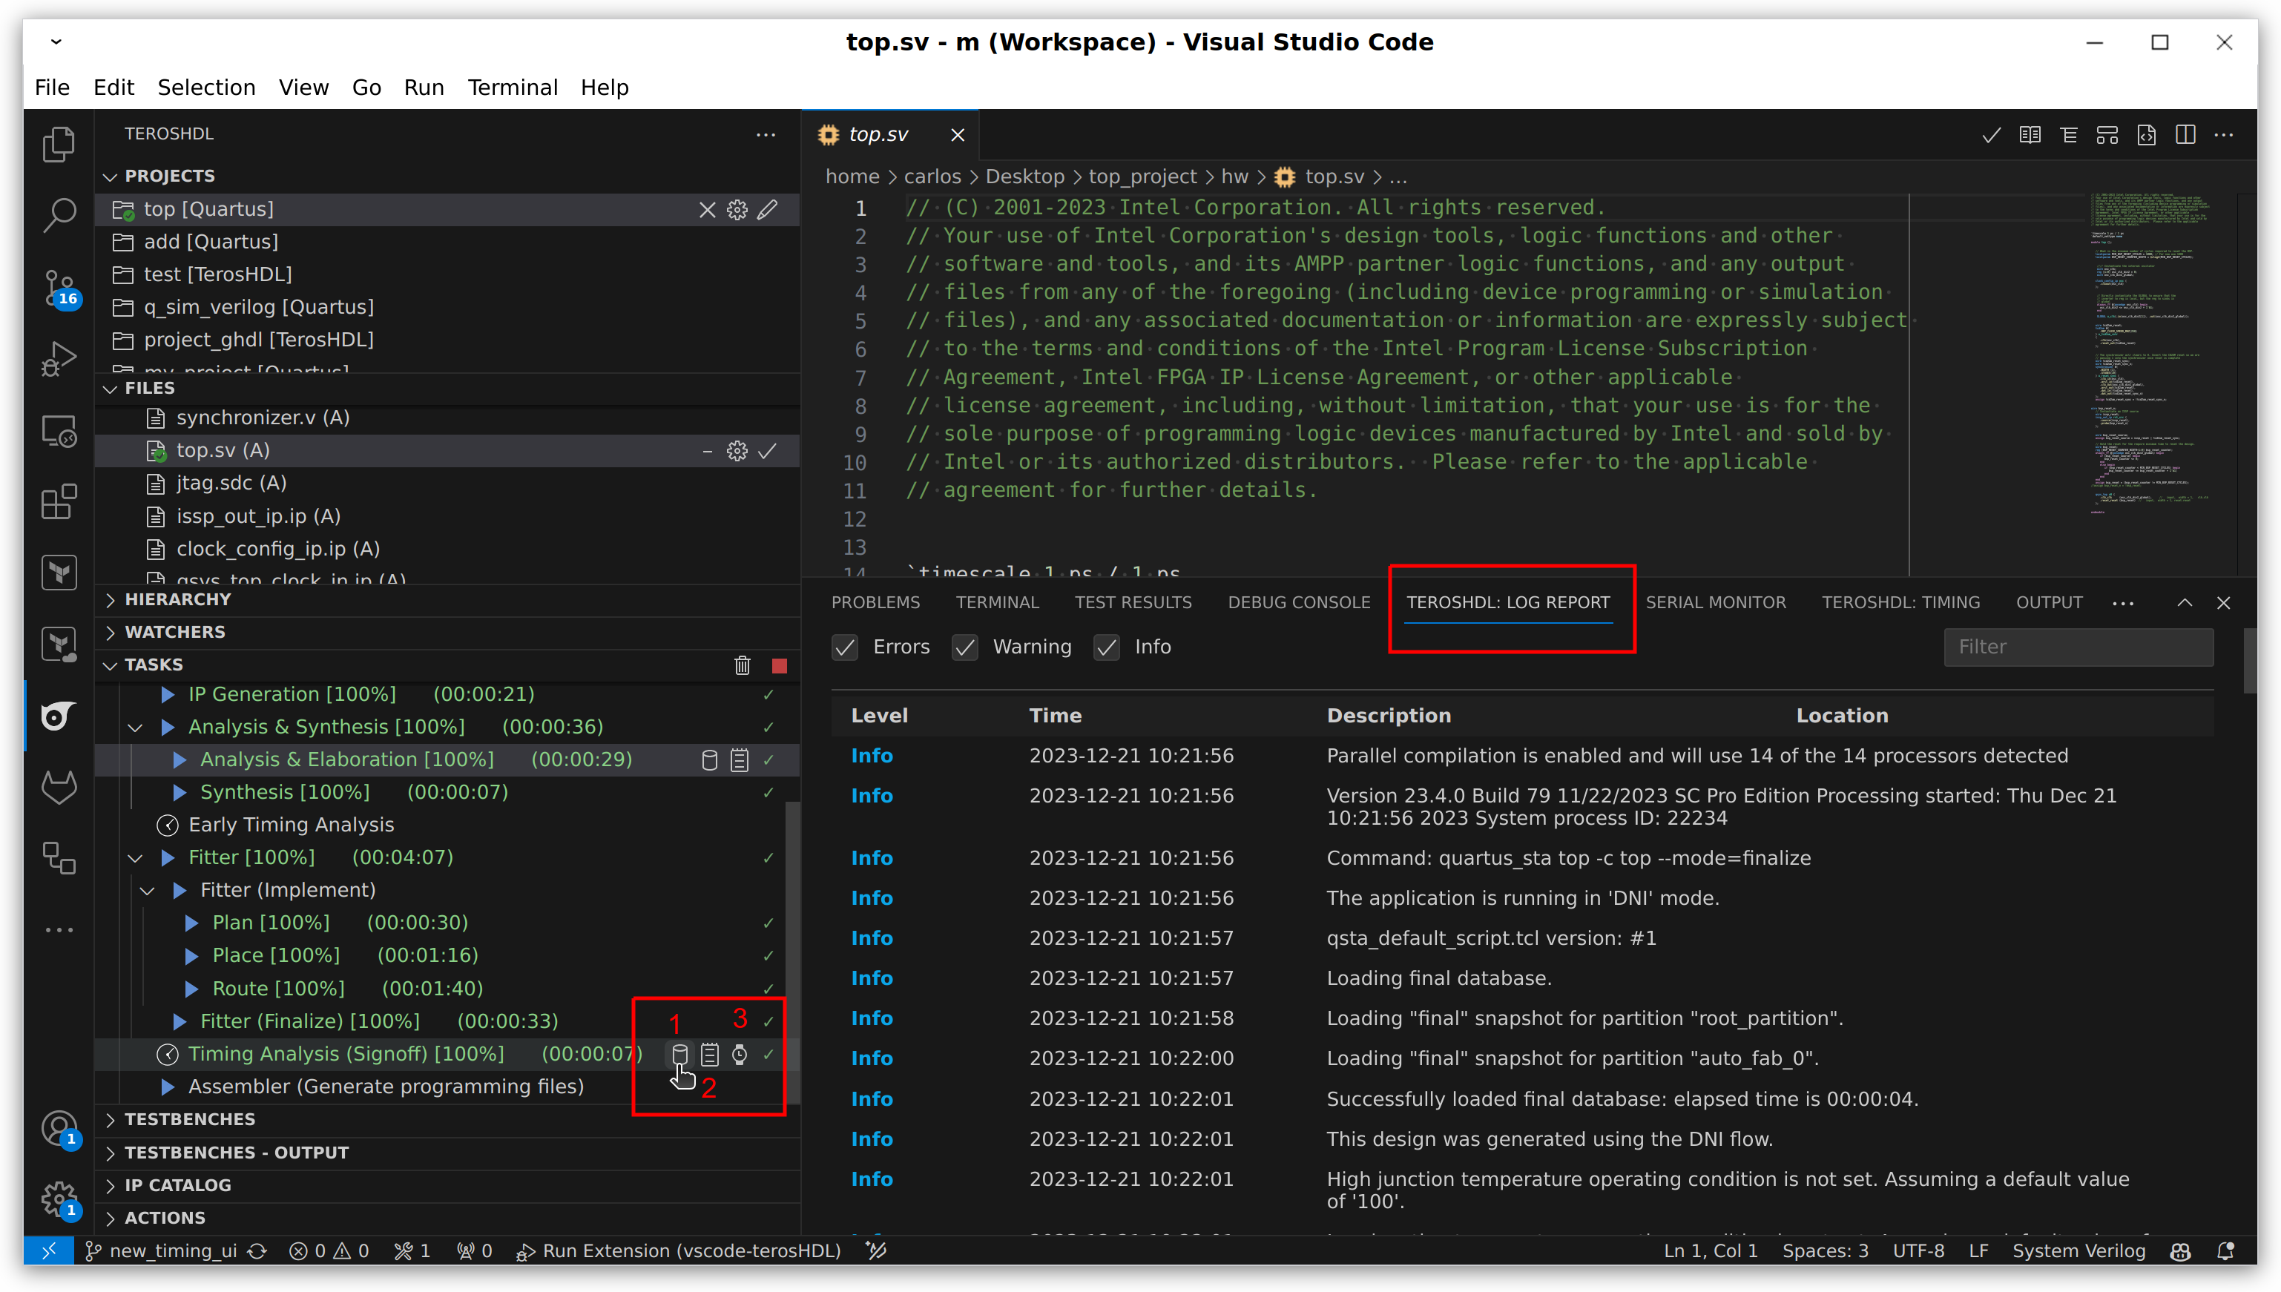2281x1292 pixels.
Task: Click split editor icon in editor toolbar
Action: (x=2185, y=135)
